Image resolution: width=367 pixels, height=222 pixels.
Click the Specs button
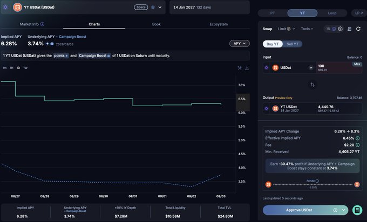[141, 7]
